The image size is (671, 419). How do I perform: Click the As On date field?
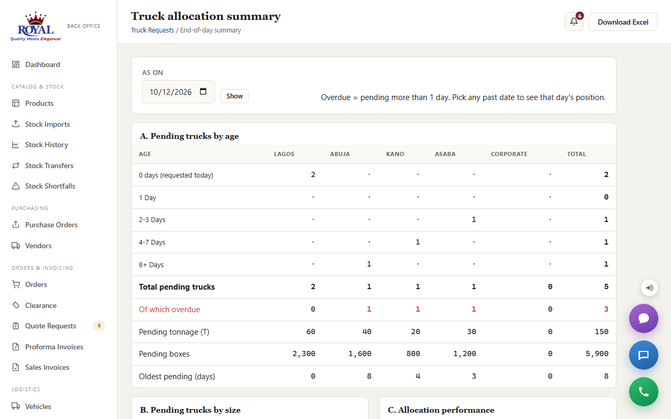point(178,92)
